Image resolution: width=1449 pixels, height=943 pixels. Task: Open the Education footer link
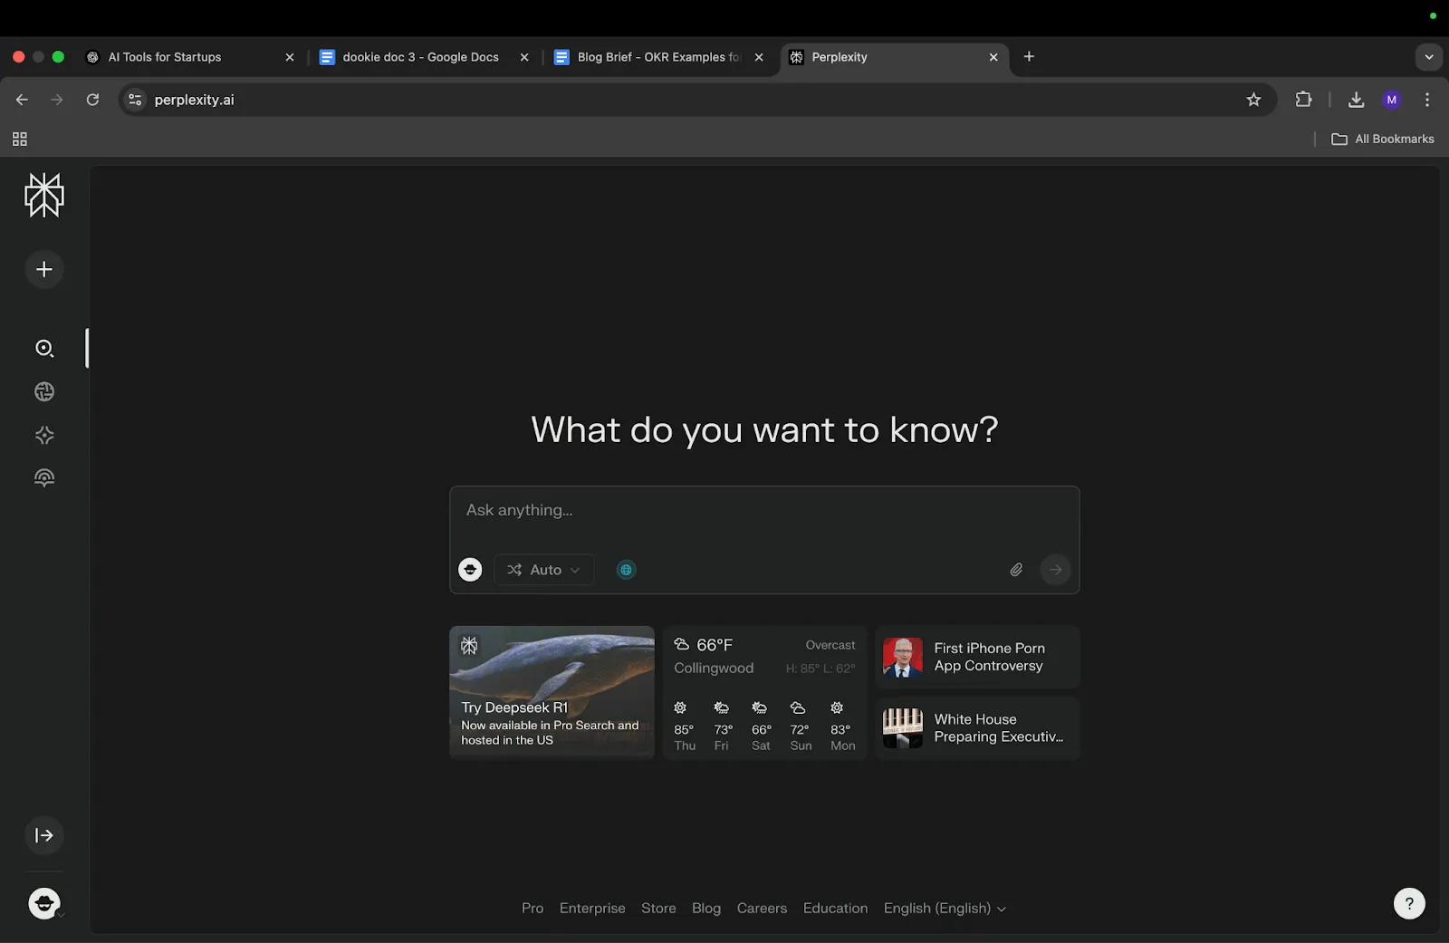[x=835, y=908]
